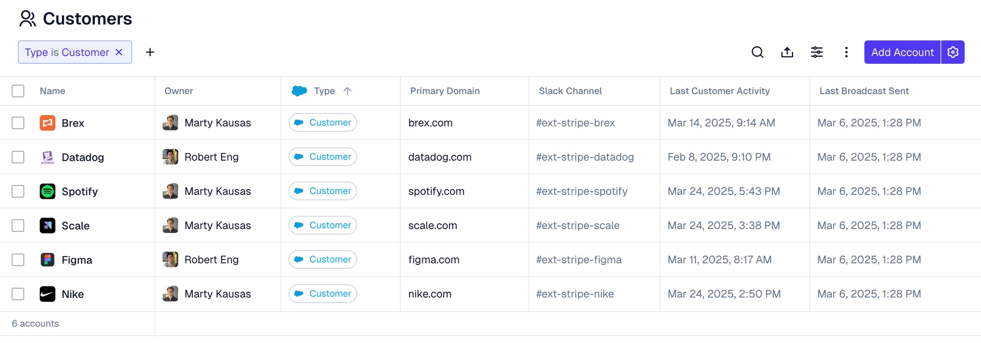Click the Figma company logo
The height and width of the screenshot is (343, 981).
48,260
